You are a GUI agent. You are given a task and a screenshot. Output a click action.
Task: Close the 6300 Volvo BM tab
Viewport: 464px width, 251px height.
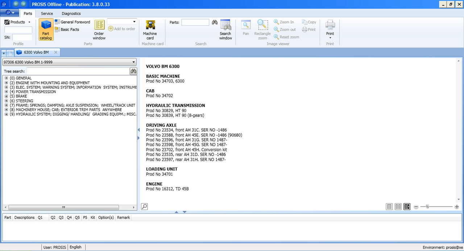click(x=55, y=53)
